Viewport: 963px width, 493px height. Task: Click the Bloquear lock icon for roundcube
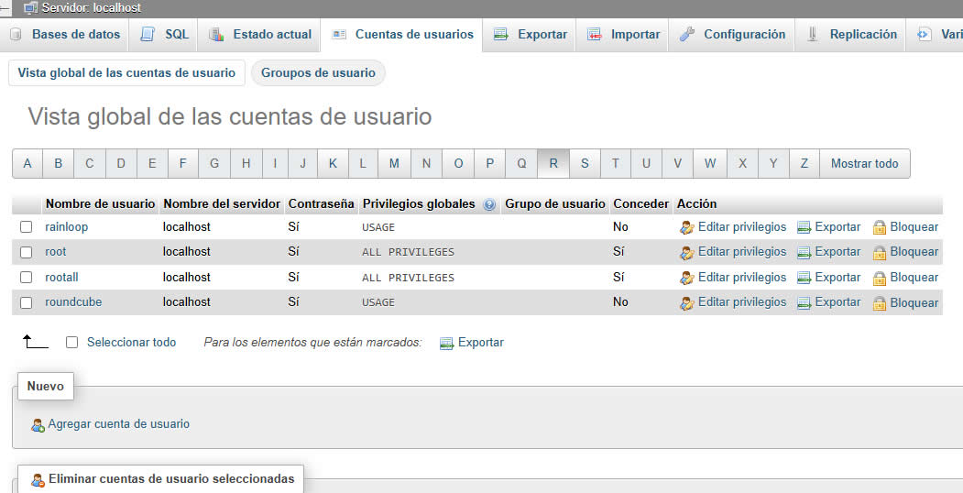[880, 303]
